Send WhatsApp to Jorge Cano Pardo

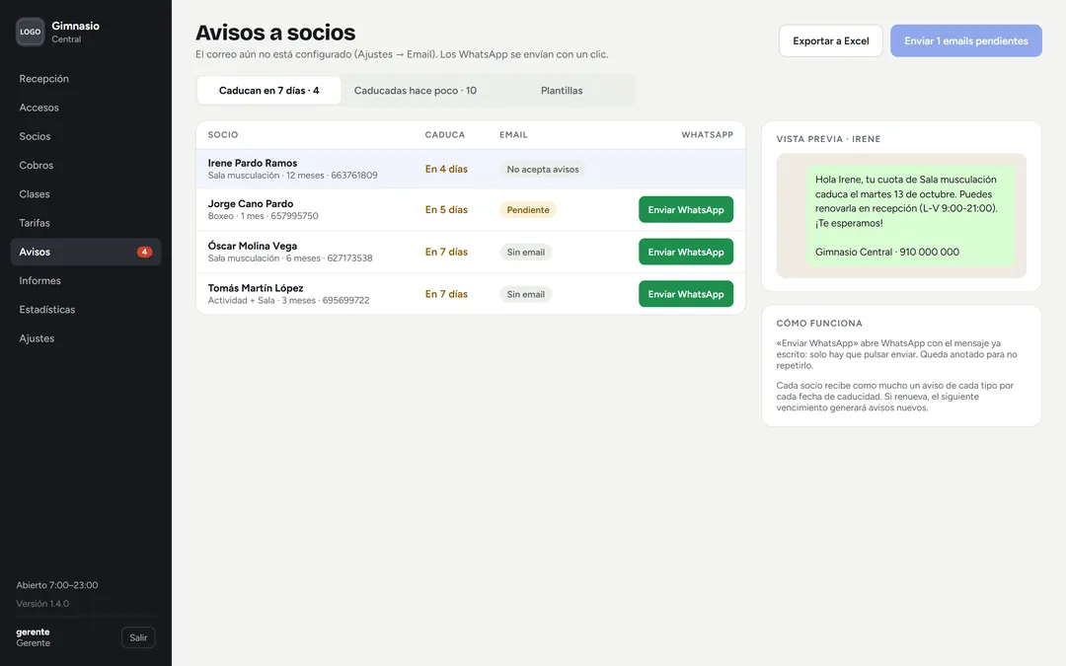(x=686, y=209)
